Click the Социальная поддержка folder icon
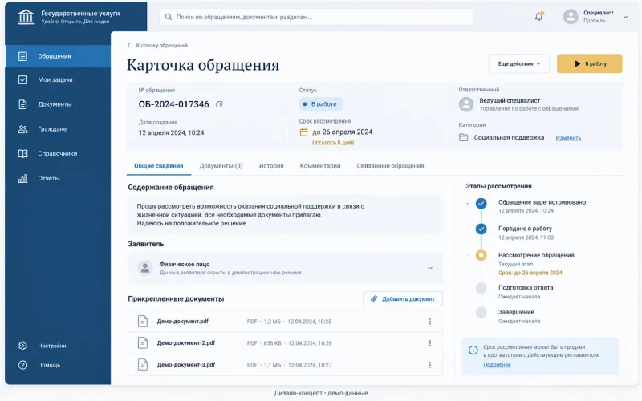Viewport: 642px width, 401px height. click(x=464, y=137)
